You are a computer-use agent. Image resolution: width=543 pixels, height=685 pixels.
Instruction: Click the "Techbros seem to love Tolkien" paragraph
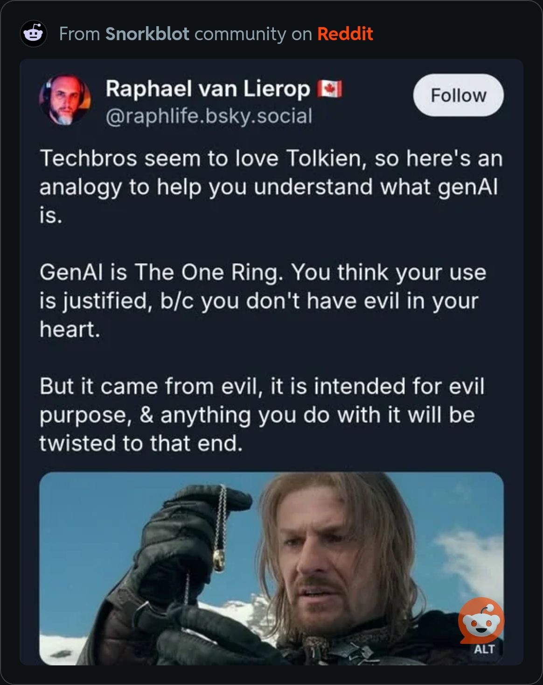(x=271, y=186)
